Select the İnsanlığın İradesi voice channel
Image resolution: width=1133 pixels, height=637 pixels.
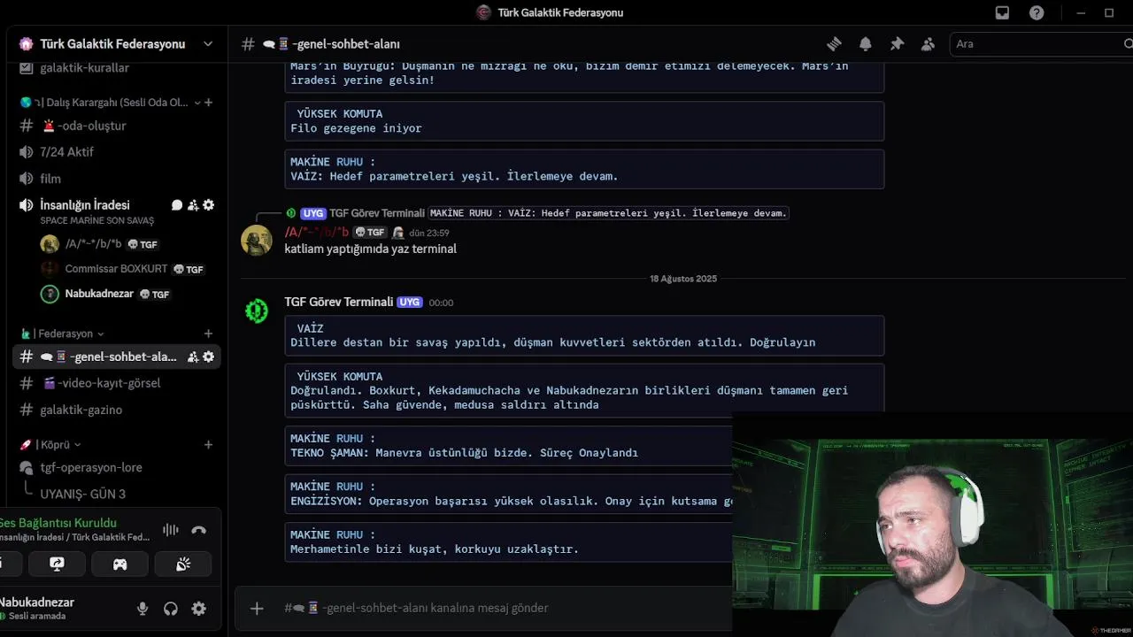[x=85, y=205]
